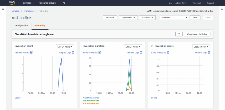Expand the Resource Groups menu
Viewport: 225px width, 110px height.
click(49, 3)
